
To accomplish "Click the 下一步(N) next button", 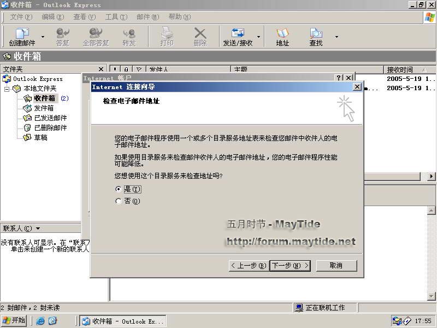I will coord(290,266).
